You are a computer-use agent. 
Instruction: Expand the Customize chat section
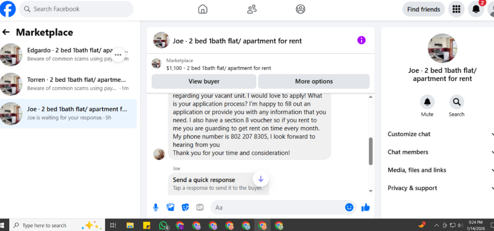pos(441,134)
